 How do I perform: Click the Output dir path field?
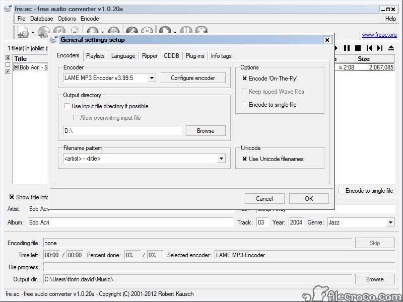pos(197,279)
